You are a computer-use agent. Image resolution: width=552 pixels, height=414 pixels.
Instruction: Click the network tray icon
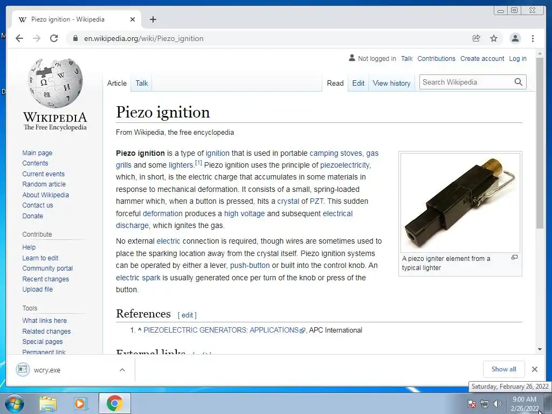[485, 404]
